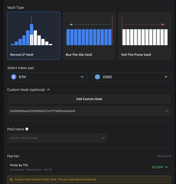Viewport: 176px width, 184px height.
Task: Open the ETH token dropdown
Action: (x=47, y=77)
